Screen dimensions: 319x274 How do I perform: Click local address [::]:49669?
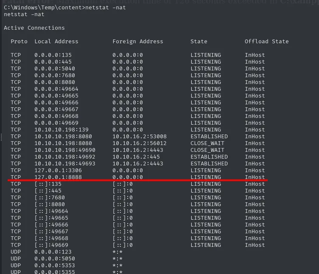coord(51,245)
